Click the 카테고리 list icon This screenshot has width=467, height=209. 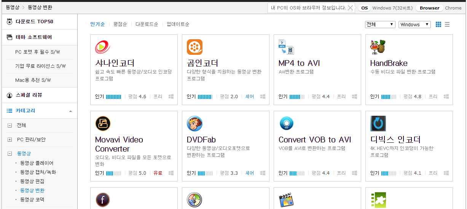tap(10, 111)
